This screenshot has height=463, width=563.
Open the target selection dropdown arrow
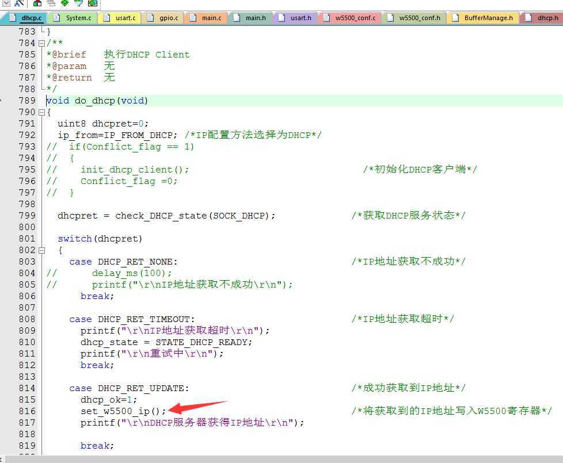[x=6, y=3]
